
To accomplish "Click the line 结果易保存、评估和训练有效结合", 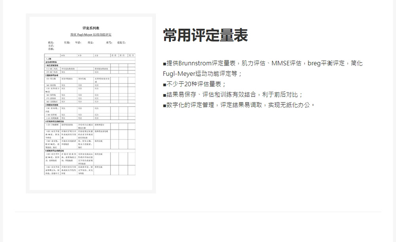I will coord(232,95).
